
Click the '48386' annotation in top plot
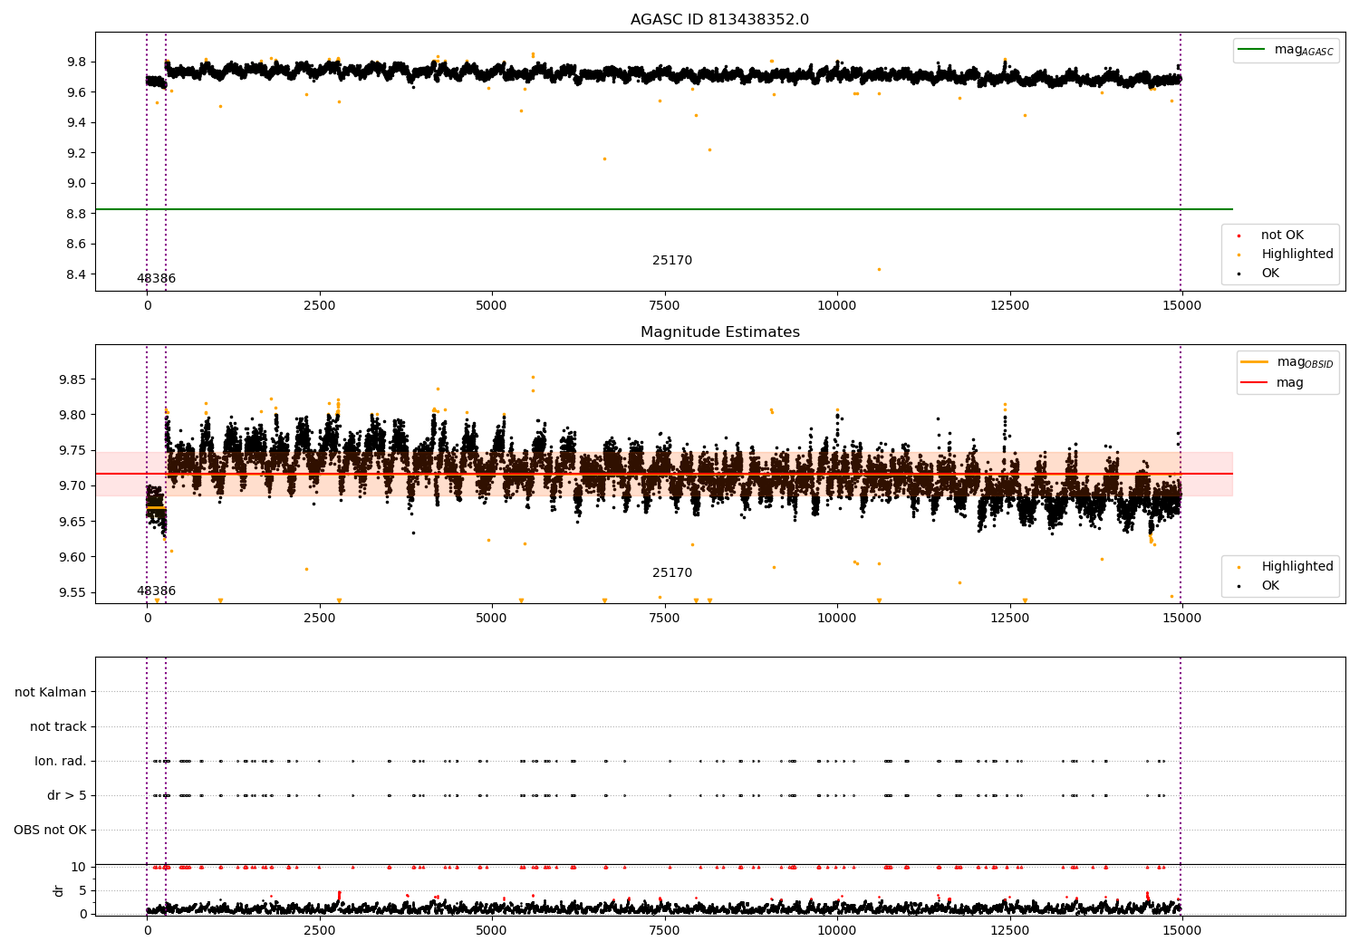157,279
